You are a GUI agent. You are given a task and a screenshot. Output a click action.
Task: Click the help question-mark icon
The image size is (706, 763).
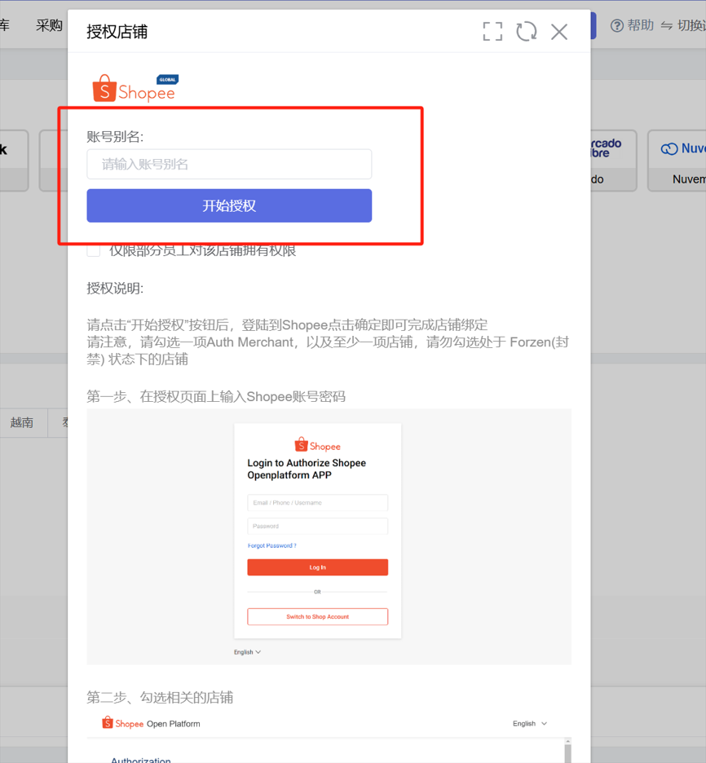click(x=616, y=25)
